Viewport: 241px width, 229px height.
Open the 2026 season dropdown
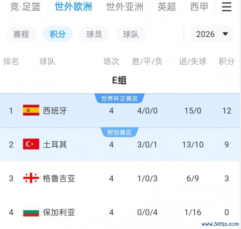pos(212,34)
